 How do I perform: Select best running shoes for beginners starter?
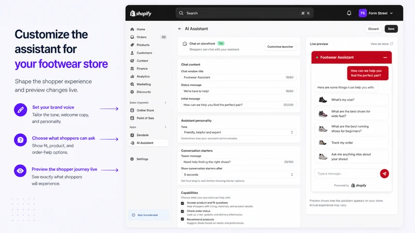click(352, 128)
